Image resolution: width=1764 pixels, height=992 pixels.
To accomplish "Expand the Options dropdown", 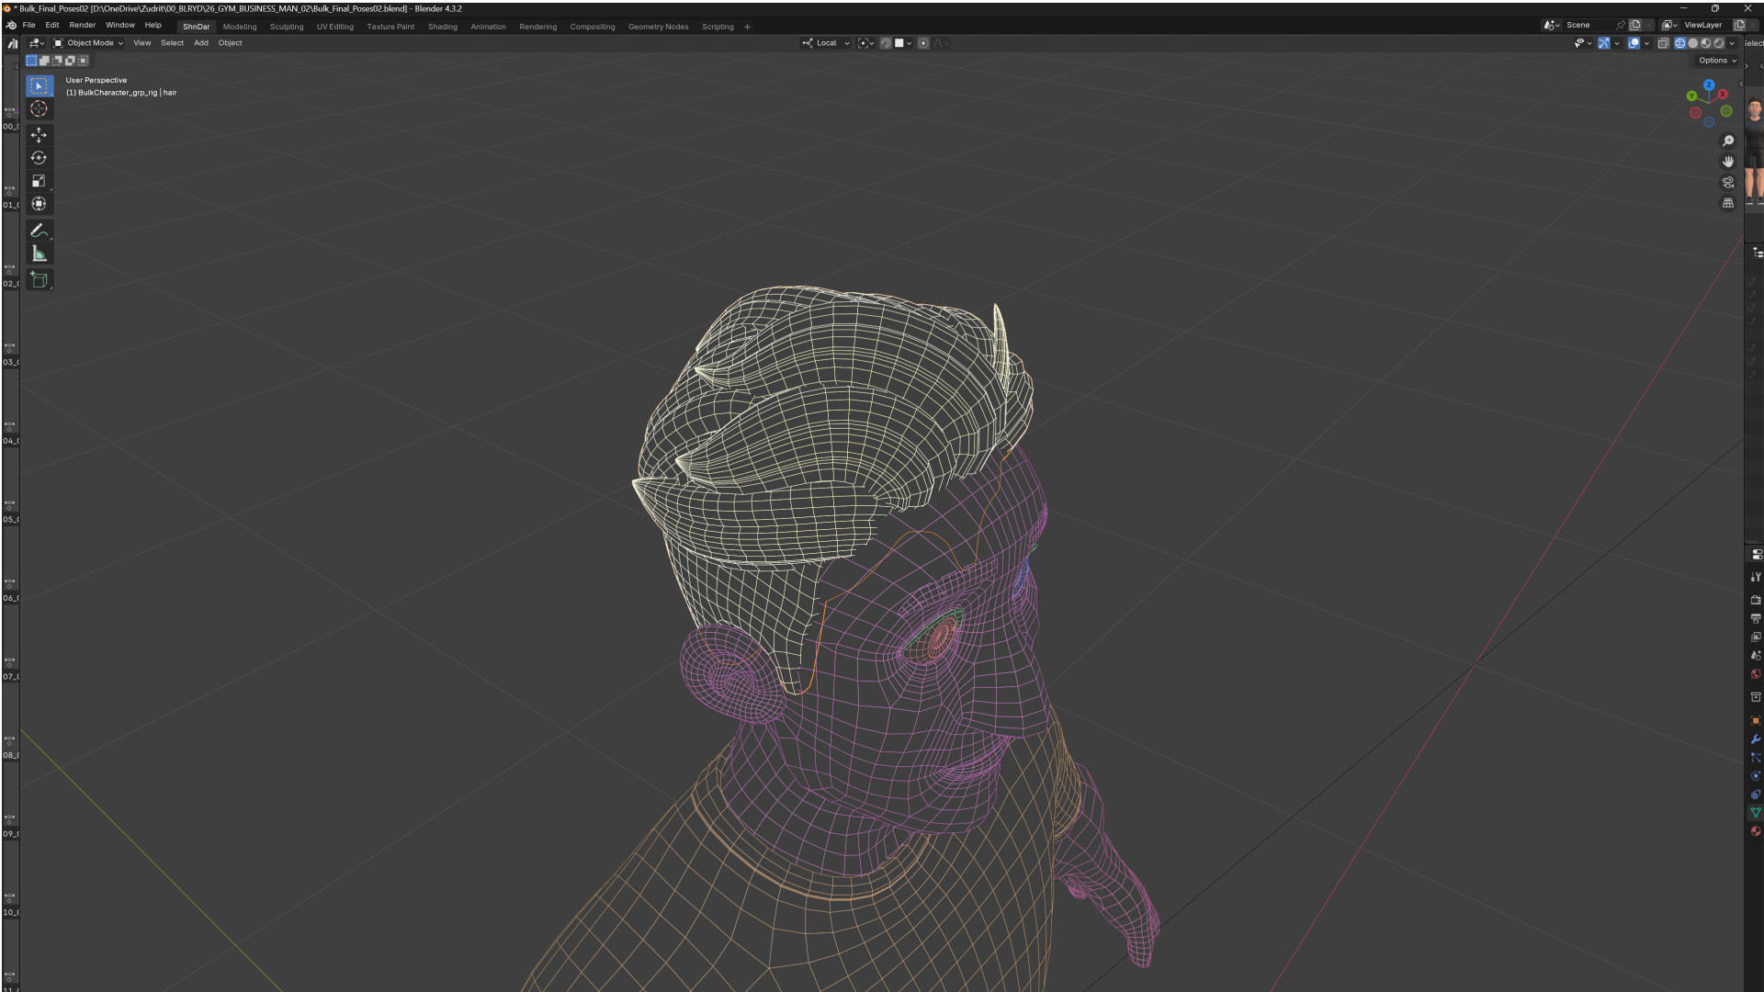I will (1716, 61).
